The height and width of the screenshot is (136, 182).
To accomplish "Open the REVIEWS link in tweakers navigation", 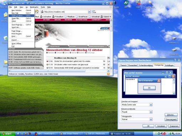I will pos(68,20).
